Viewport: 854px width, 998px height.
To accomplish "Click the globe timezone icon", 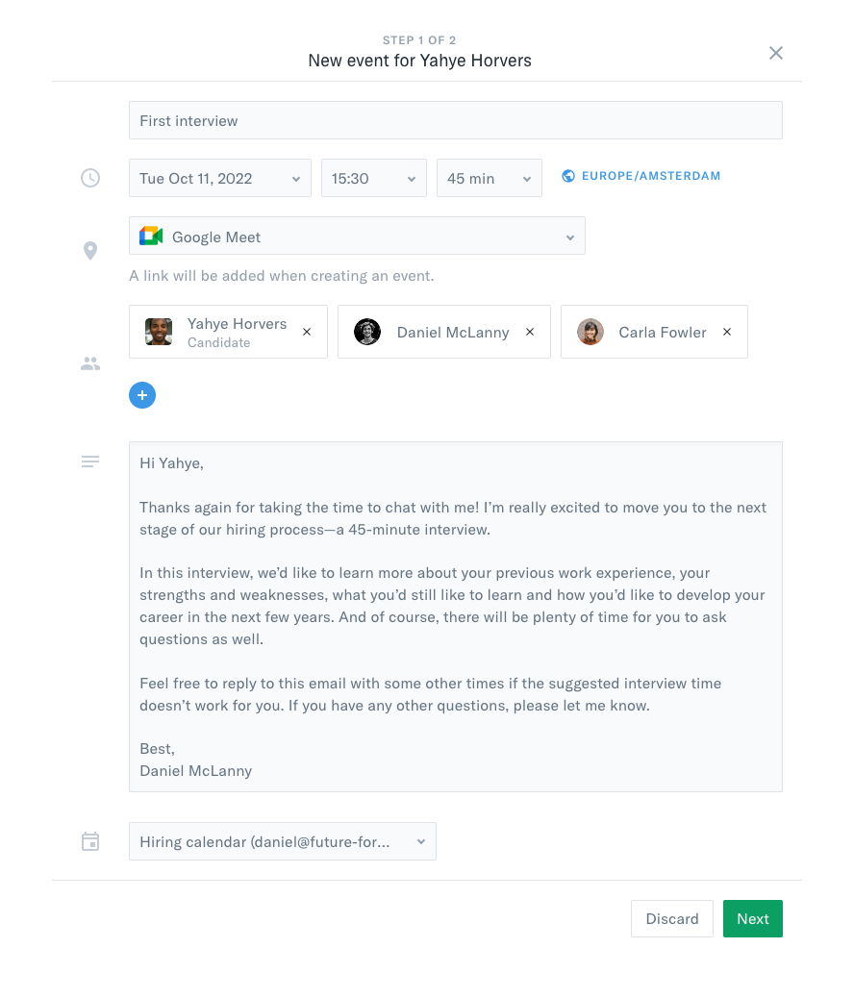I will tap(568, 176).
